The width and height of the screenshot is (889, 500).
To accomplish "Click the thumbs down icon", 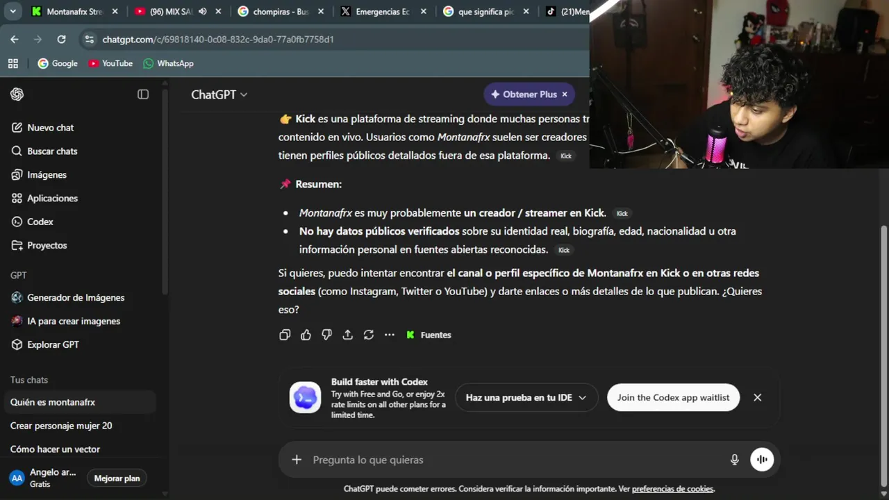I will (x=326, y=335).
